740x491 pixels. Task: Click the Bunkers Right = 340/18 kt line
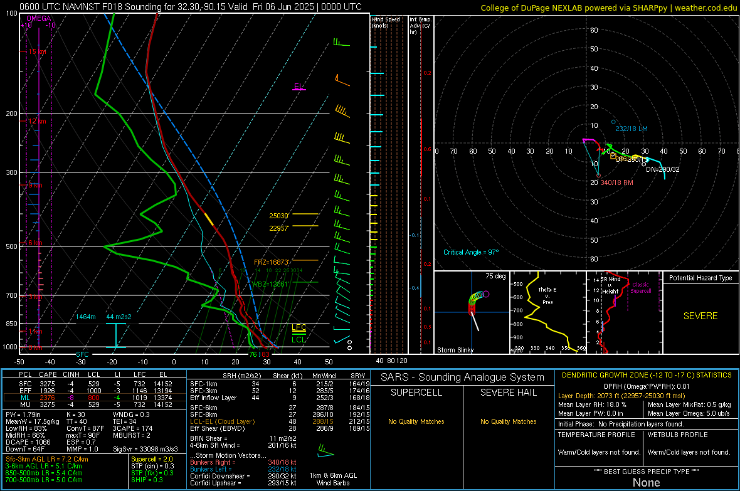[243, 462]
